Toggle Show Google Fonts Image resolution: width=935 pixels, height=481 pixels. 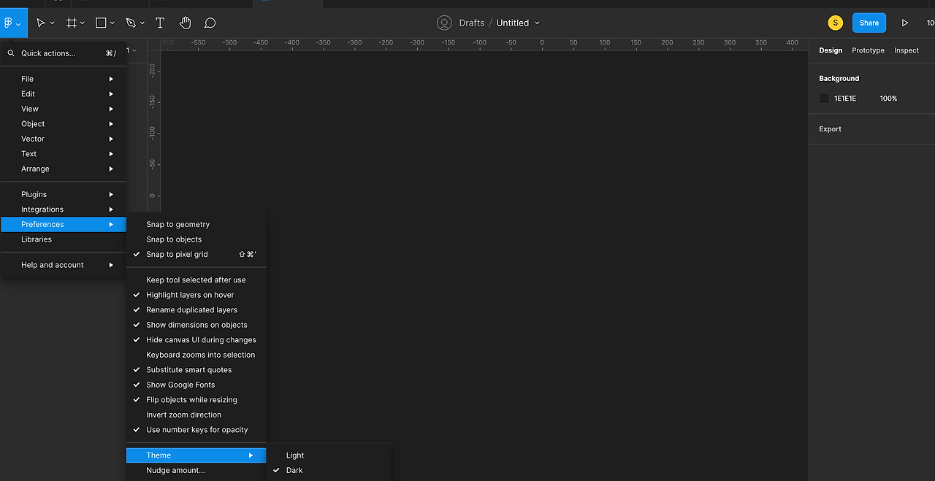pyautogui.click(x=196, y=385)
